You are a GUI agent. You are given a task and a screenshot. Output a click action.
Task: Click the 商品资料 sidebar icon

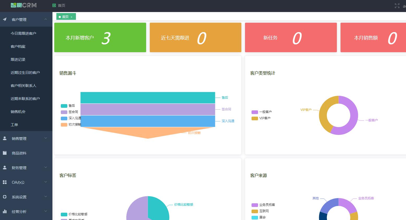click(5, 153)
